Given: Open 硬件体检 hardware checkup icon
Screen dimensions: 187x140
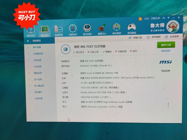Looking at the screenshot, I should pos(31,30).
